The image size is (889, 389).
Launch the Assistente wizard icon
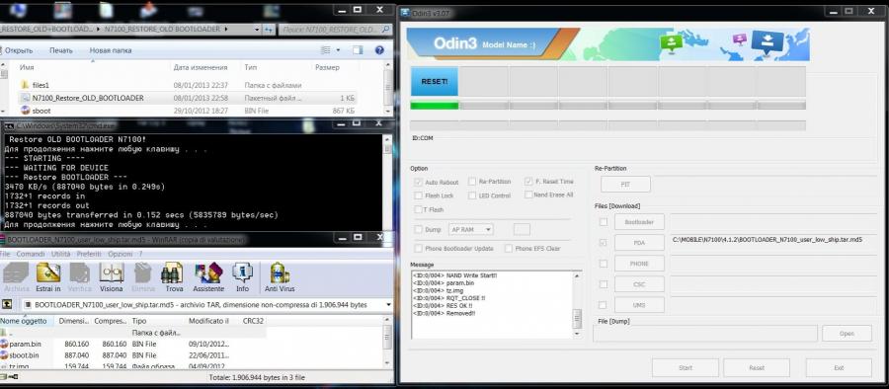[208, 277]
